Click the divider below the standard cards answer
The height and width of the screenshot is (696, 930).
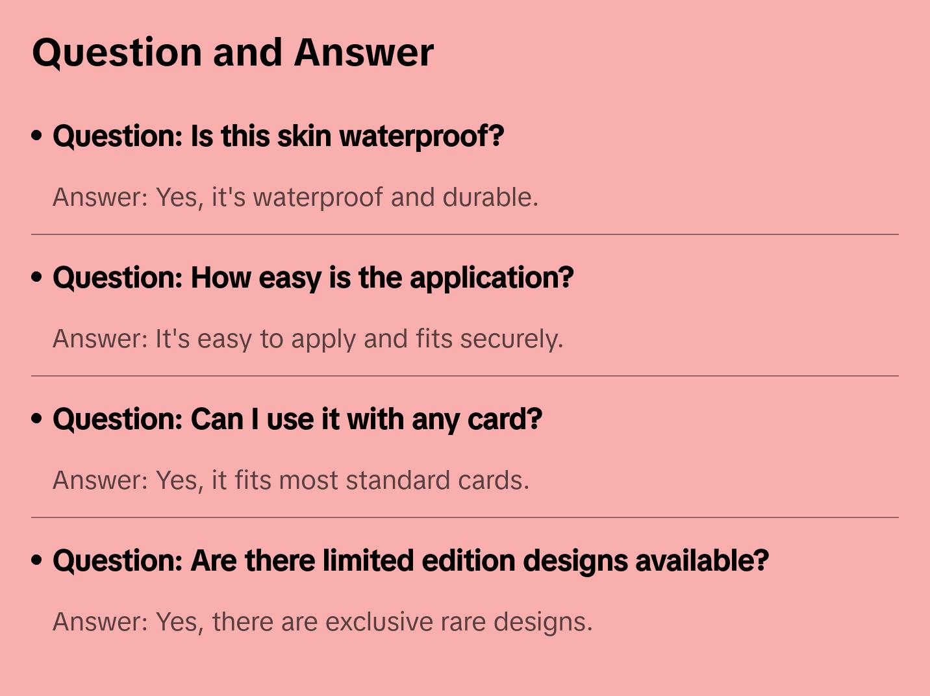tap(465, 517)
